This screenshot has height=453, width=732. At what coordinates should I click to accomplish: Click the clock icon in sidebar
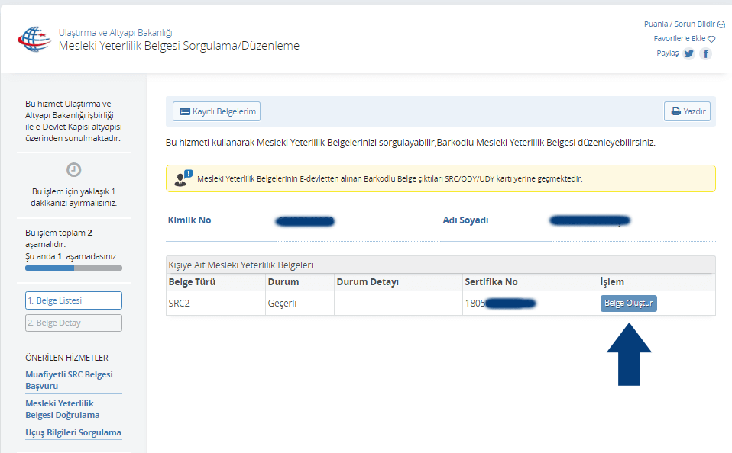point(74,170)
